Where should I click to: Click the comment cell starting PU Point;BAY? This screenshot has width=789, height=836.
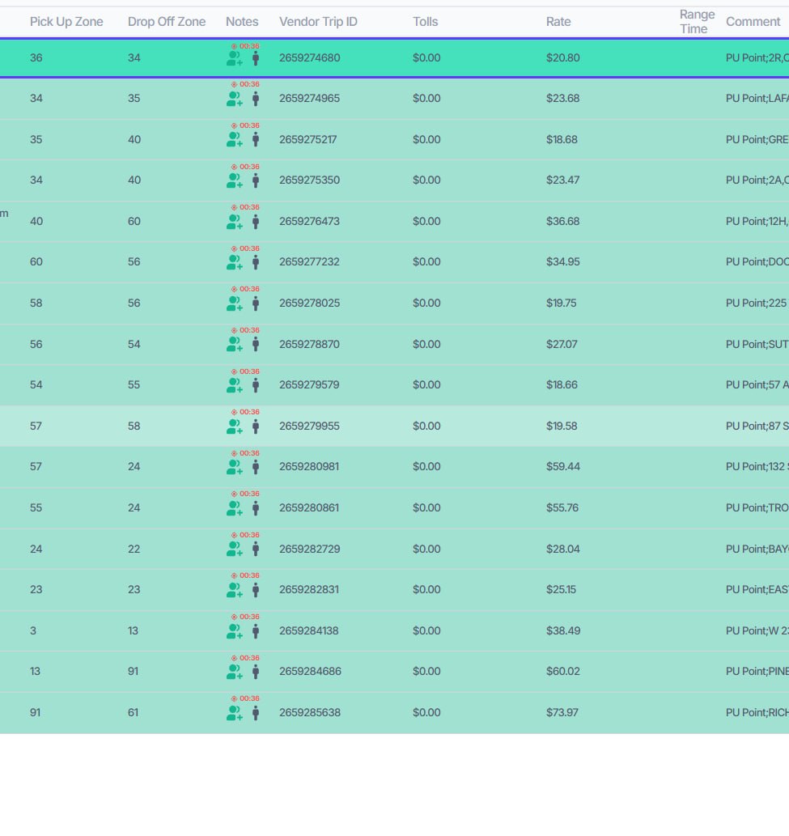click(x=757, y=550)
